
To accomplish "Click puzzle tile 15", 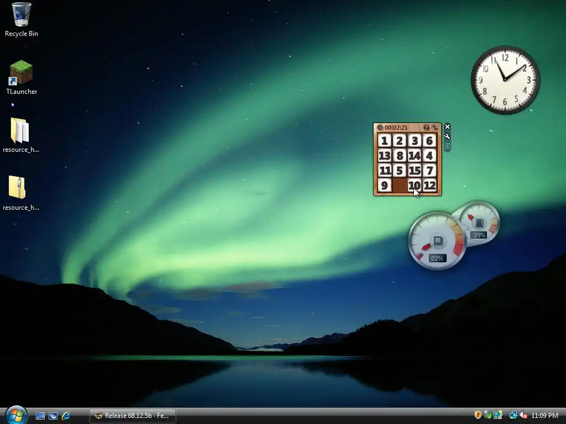I will [415, 171].
